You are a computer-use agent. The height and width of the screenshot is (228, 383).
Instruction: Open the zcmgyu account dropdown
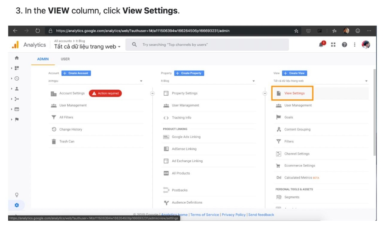click(x=95, y=81)
